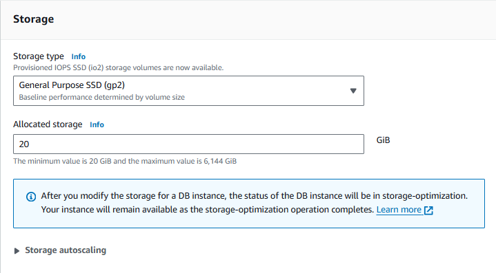
Task: Click the Allocated storage field label
Action: click(48, 124)
